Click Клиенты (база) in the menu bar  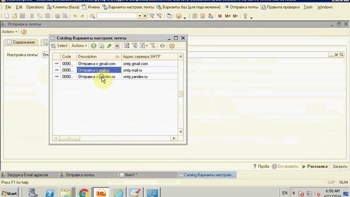coord(63,7)
